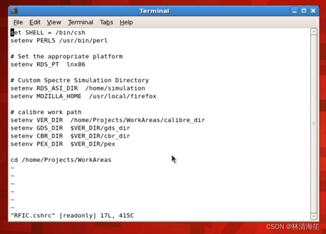Close the Terminal window
This screenshot has height=234, width=326.
(x=313, y=11)
